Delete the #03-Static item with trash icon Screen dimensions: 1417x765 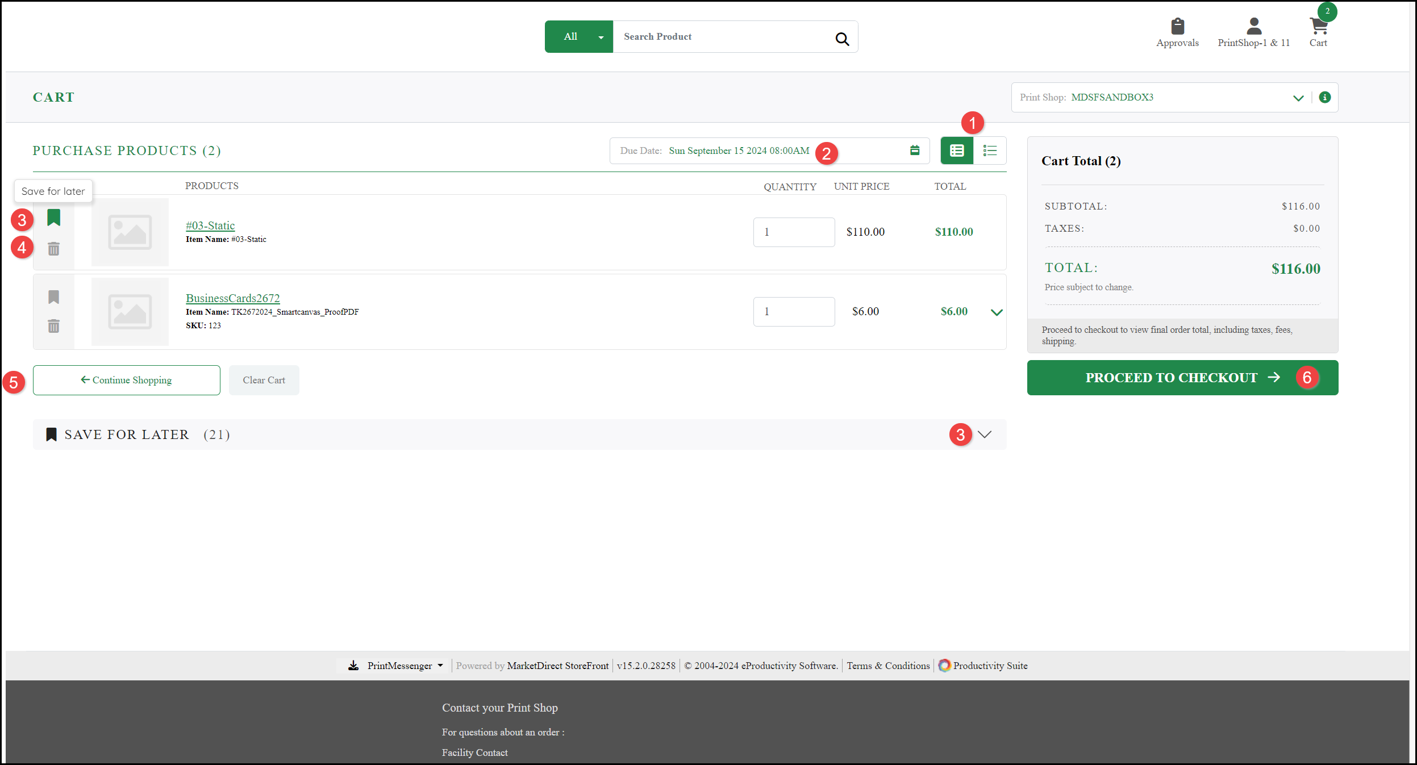(53, 249)
